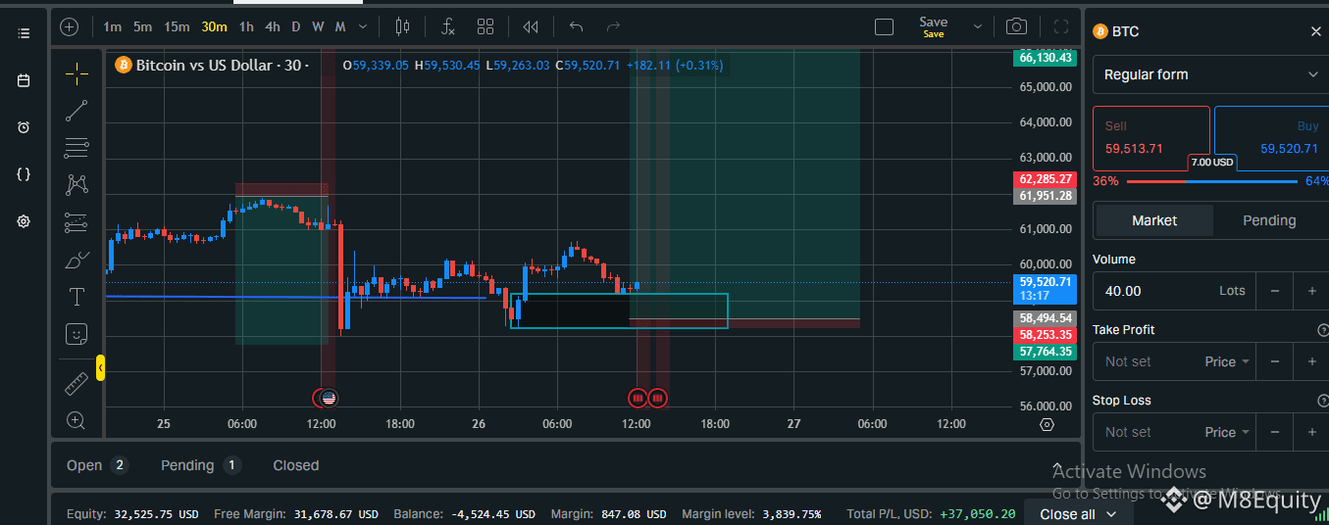The width and height of the screenshot is (1329, 525).
Task: Open the Regular form dropdown
Action: point(1210,74)
